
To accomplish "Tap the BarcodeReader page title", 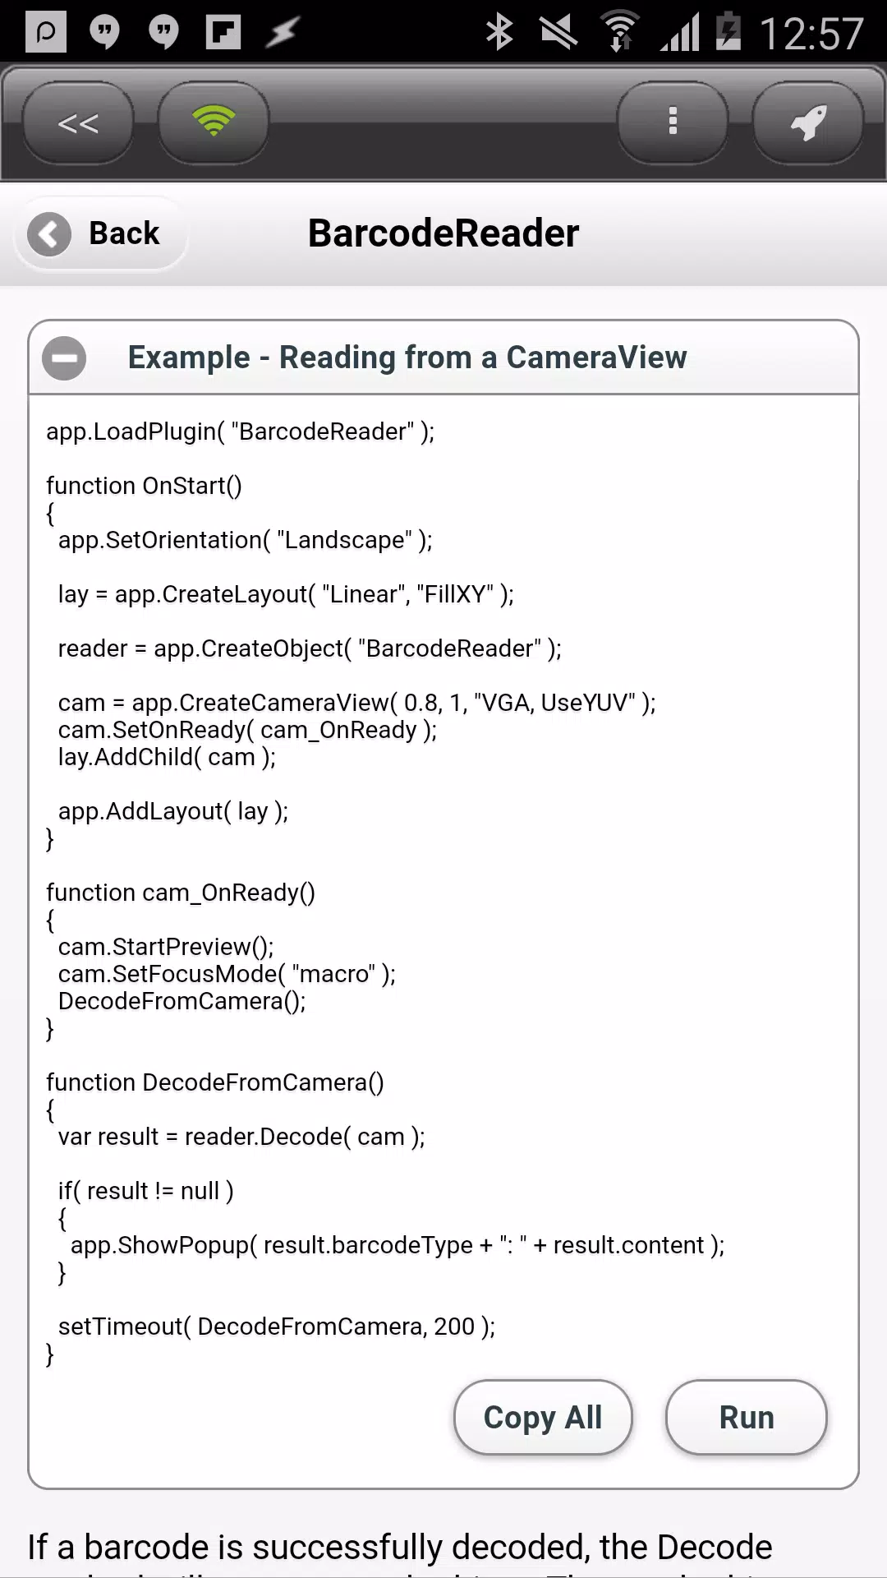I will point(443,233).
